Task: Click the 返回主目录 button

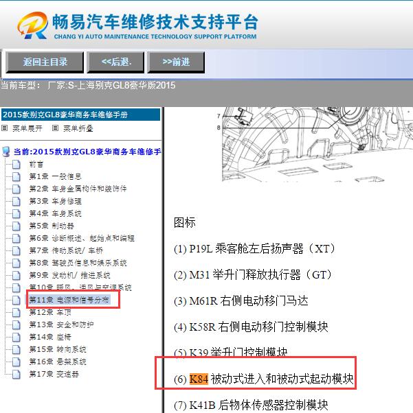Action: tap(45, 62)
